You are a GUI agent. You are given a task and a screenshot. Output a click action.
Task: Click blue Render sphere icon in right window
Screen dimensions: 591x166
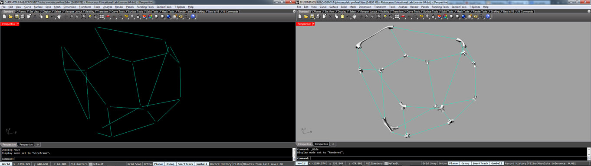tap(463, 16)
